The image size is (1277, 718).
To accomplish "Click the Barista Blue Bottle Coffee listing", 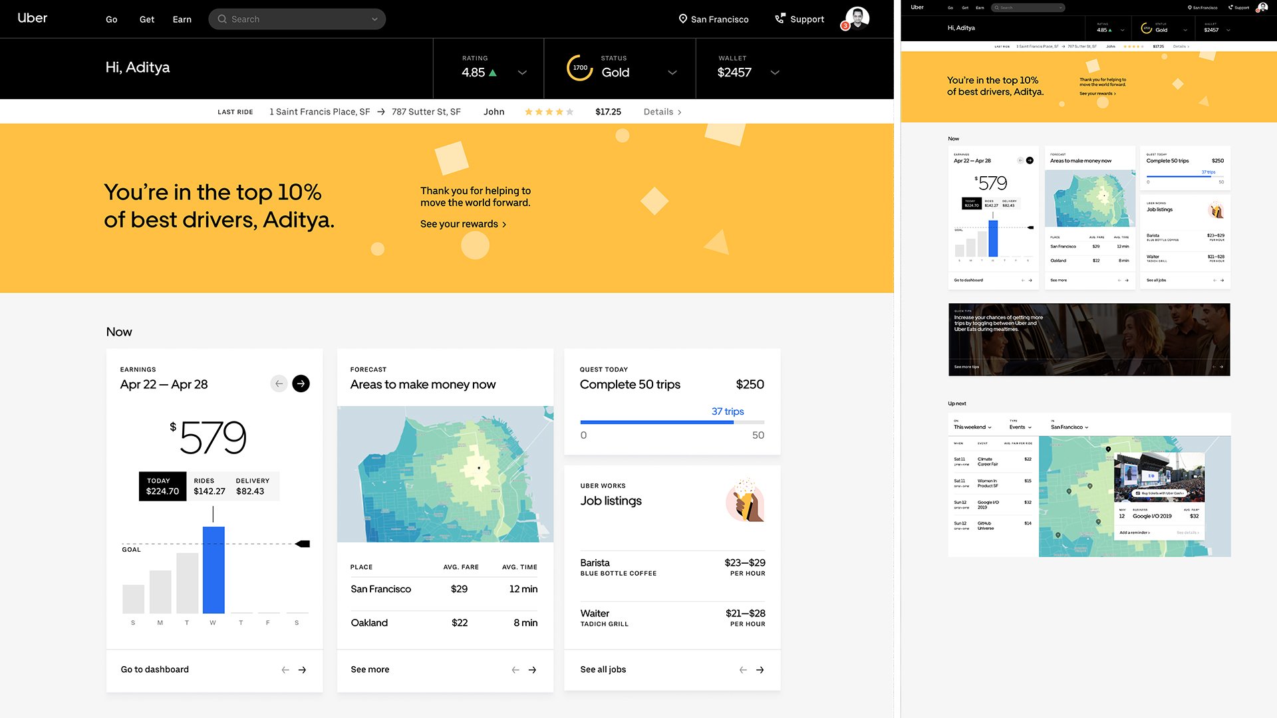I will tap(672, 567).
